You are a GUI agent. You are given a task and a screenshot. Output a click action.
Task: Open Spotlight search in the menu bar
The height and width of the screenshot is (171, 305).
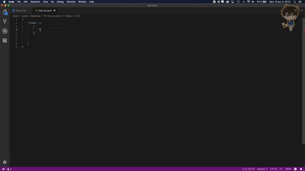(x=295, y=2)
